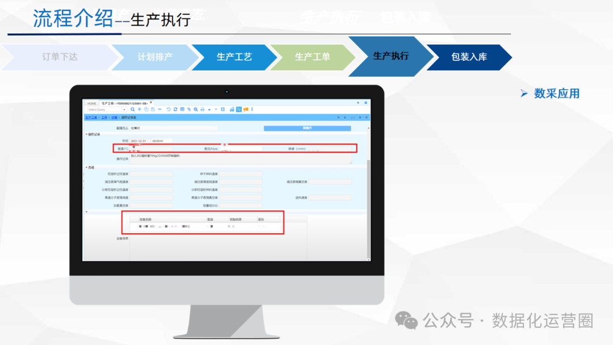This screenshot has height=345, width=613.
Task: Click the 加氢真空度 input field
Action: point(152,205)
